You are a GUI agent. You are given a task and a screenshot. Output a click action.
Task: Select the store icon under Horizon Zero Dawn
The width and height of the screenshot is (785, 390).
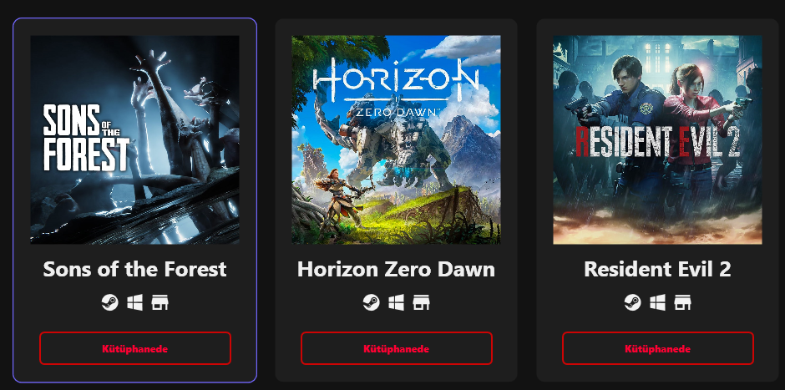point(421,302)
